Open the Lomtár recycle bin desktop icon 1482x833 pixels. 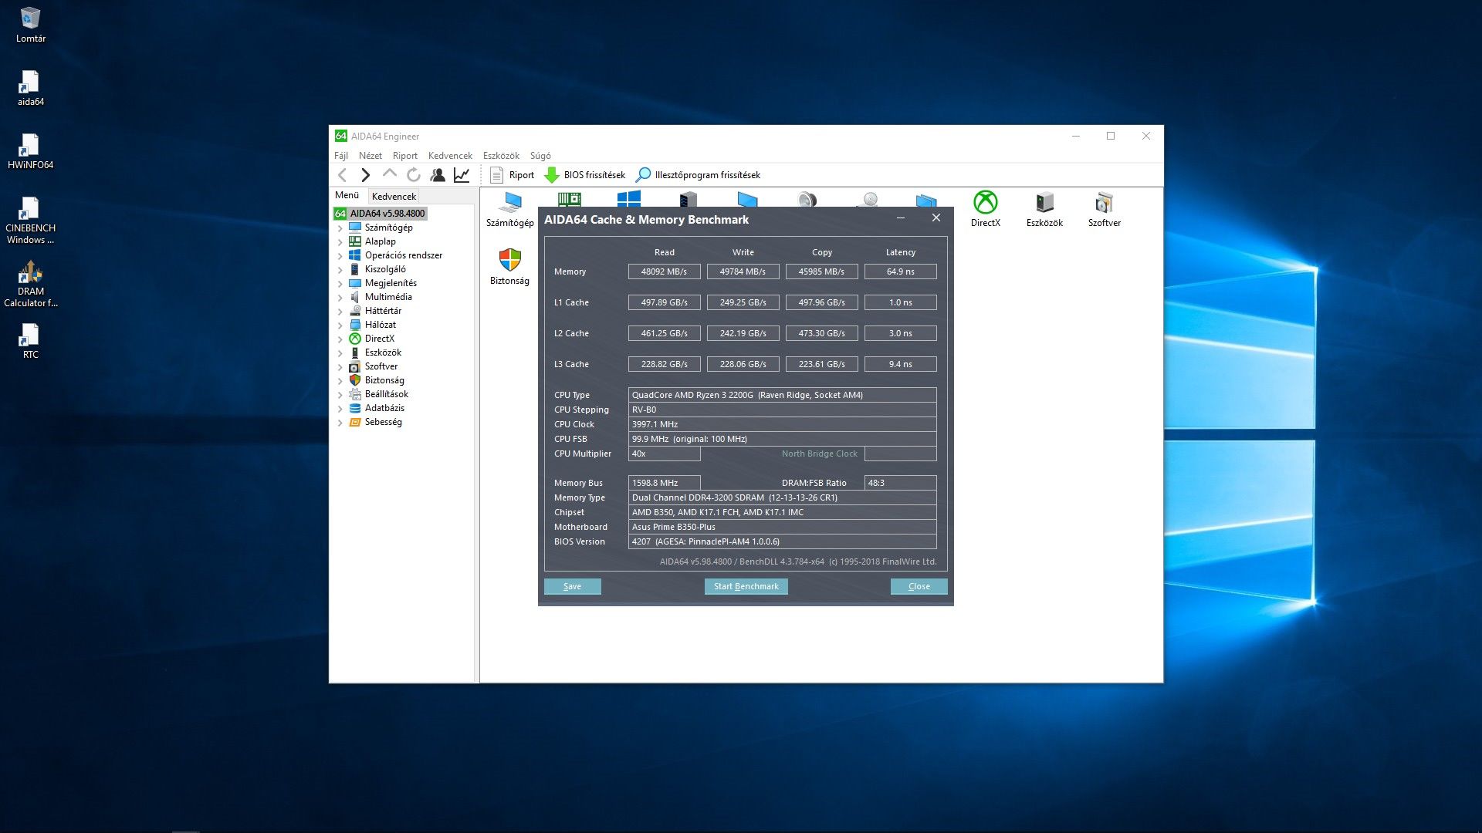click(30, 25)
